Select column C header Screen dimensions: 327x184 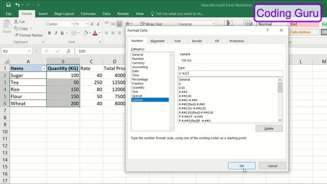tap(91, 61)
